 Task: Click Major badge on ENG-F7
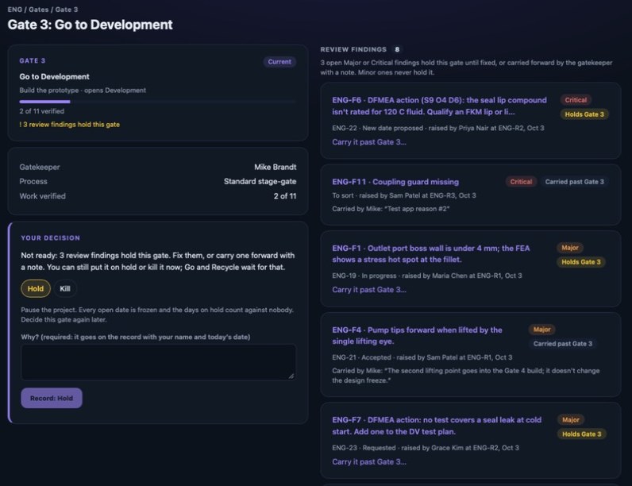[571, 419]
